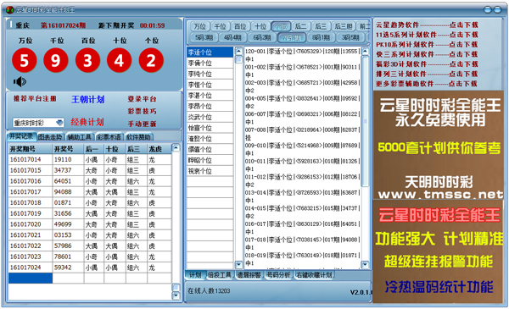Download 11选5系列计划软件 via its link

(463, 35)
